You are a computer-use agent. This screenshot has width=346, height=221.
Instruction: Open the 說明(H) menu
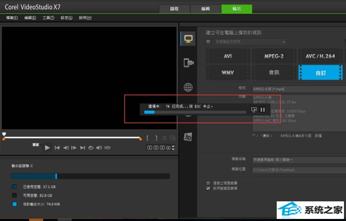85,18
